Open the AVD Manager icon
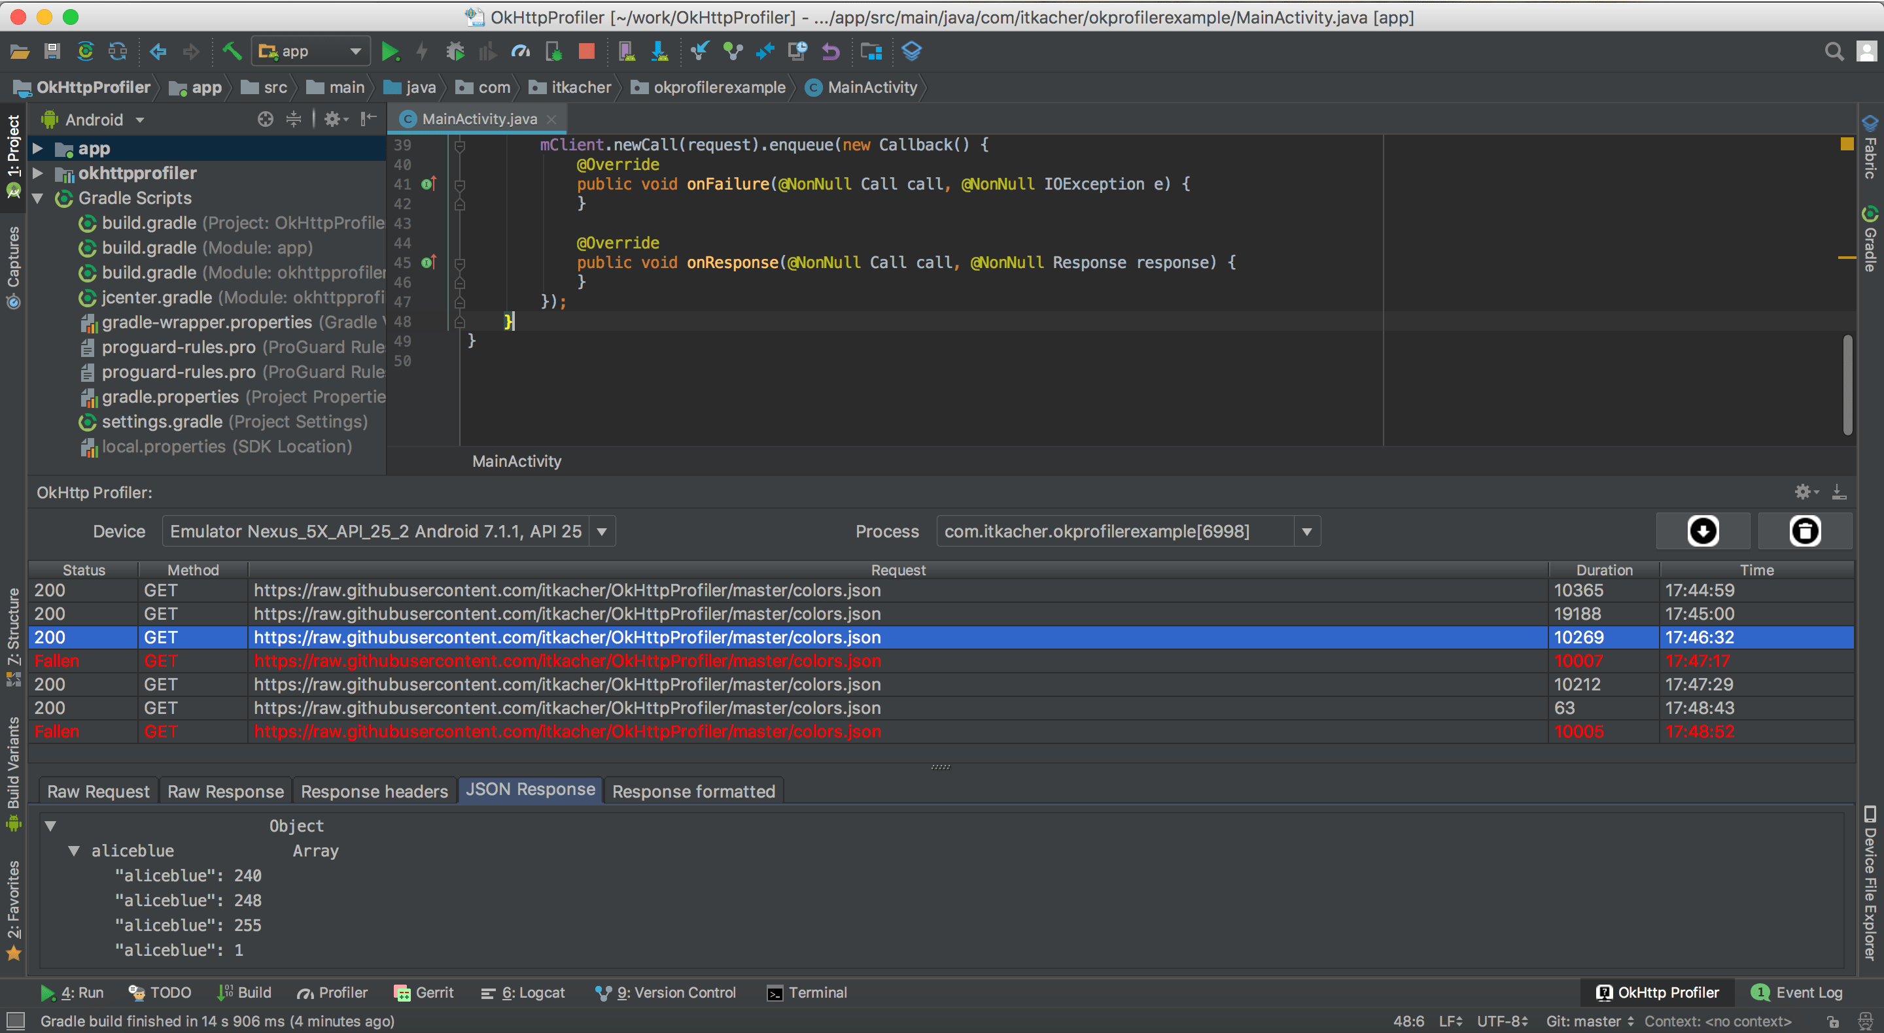Viewport: 1884px width, 1033px height. click(x=626, y=51)
